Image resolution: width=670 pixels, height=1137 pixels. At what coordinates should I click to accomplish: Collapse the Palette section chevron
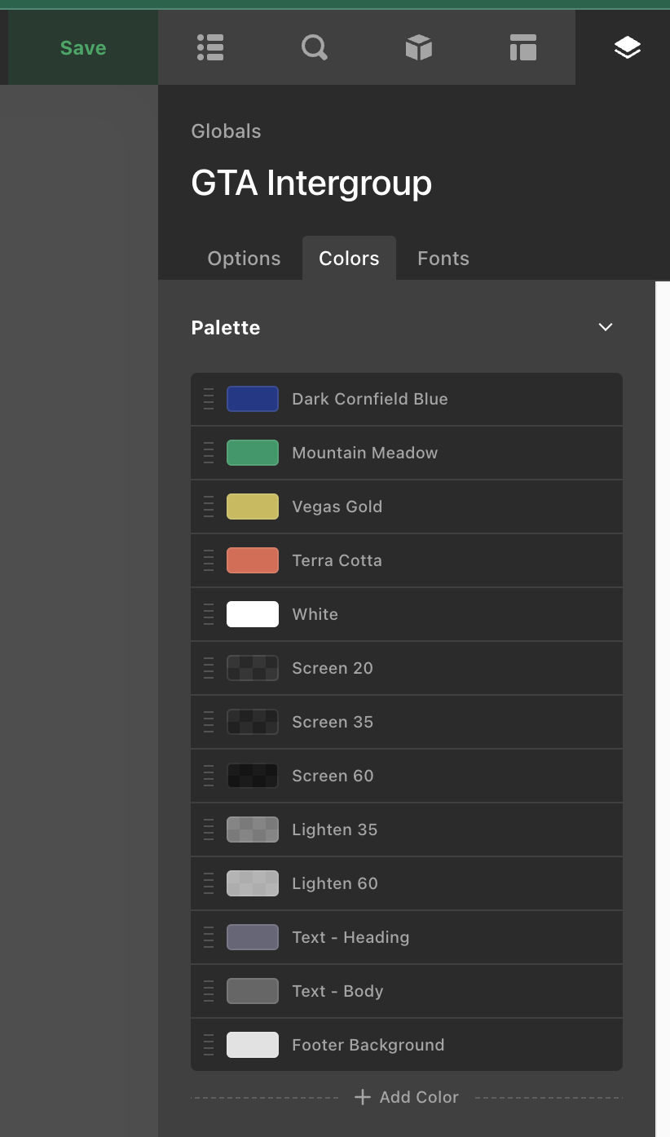[606, 327]
